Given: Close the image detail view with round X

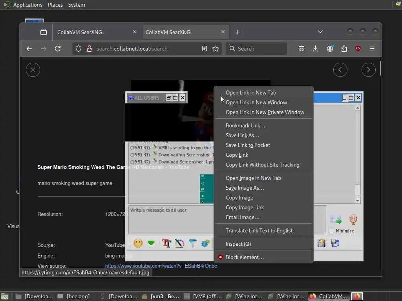Looking at the screenshot, I should pos(33,70).
